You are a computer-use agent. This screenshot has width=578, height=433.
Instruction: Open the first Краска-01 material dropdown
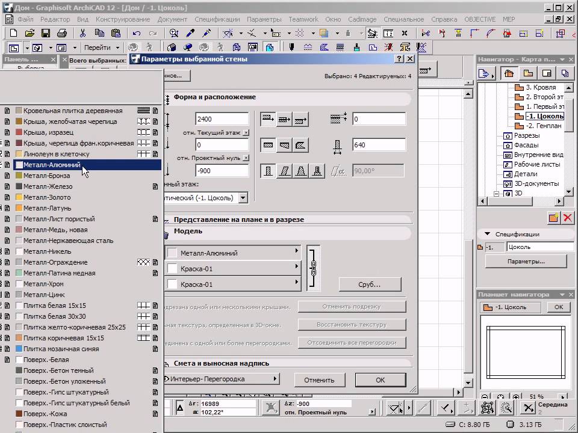coord(233,268)
